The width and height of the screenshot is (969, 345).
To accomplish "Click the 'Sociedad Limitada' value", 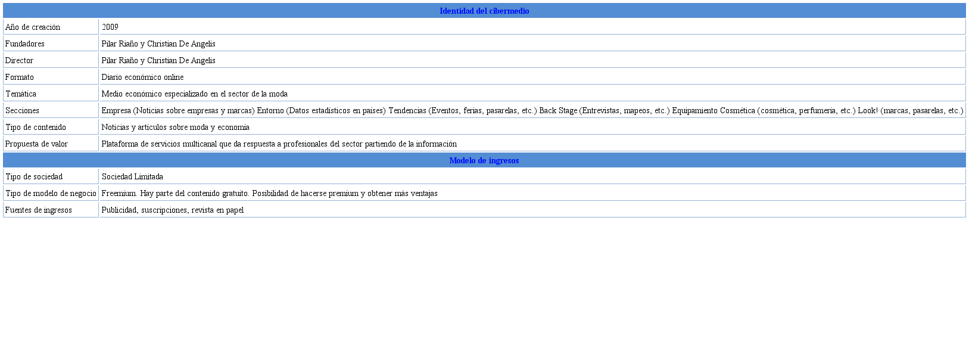I will [132, 176].
